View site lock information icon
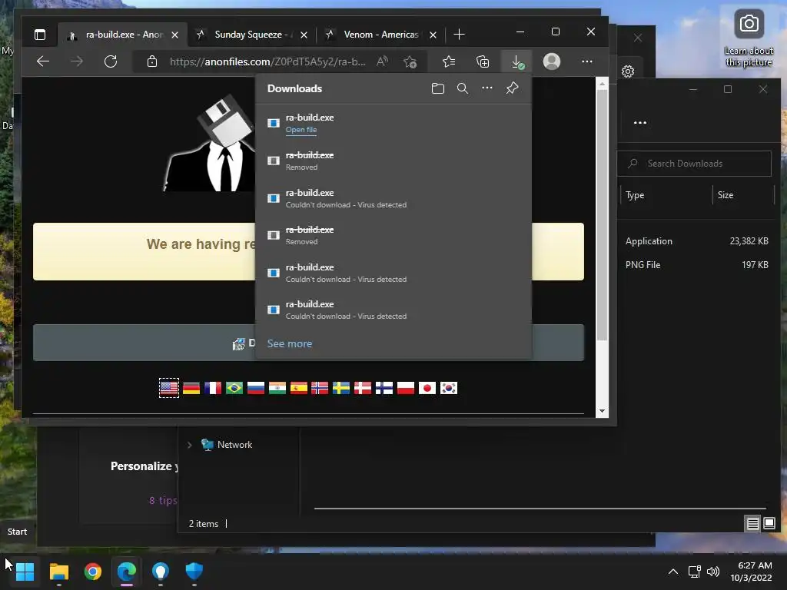This screenshot has width=787, height=590. (x=152, y=61)
